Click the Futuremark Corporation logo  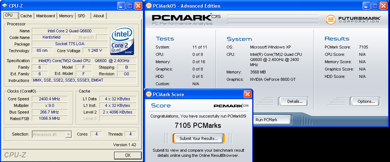[353, 19]
